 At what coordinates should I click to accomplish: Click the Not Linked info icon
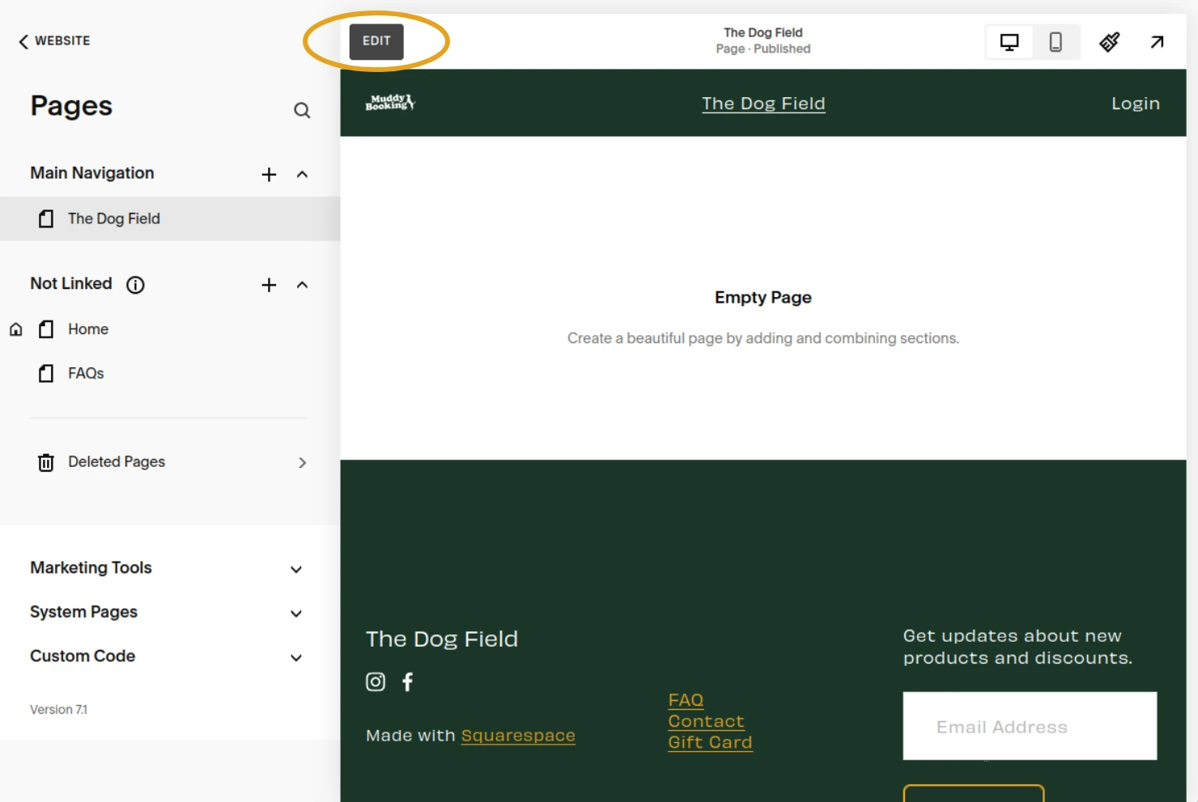[135, 284]
